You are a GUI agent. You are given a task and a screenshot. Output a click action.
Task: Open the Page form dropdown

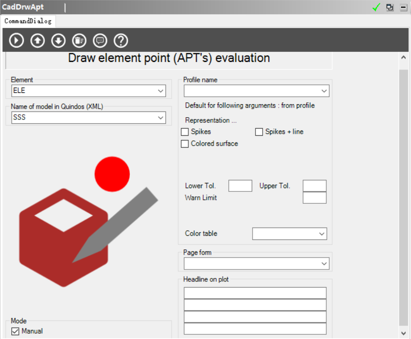tap(323, 264)
